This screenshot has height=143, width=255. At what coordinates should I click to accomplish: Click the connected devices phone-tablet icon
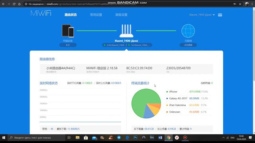coord(68,31)
